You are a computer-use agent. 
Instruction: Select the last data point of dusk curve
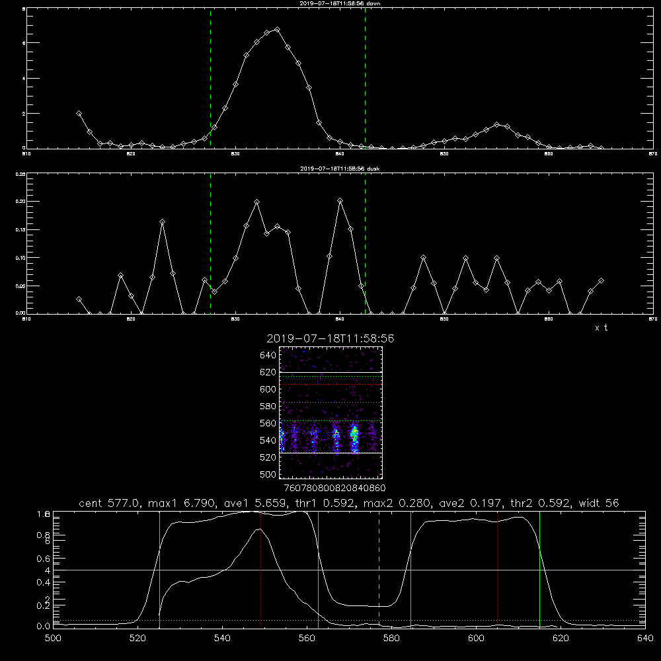(601, 280)
